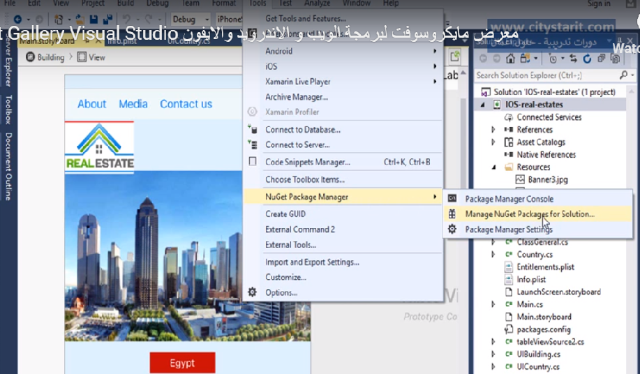Click the Sync with Active Document icon
The width and height of the screenshot is (640, 374).
click(x=573, y=59)
